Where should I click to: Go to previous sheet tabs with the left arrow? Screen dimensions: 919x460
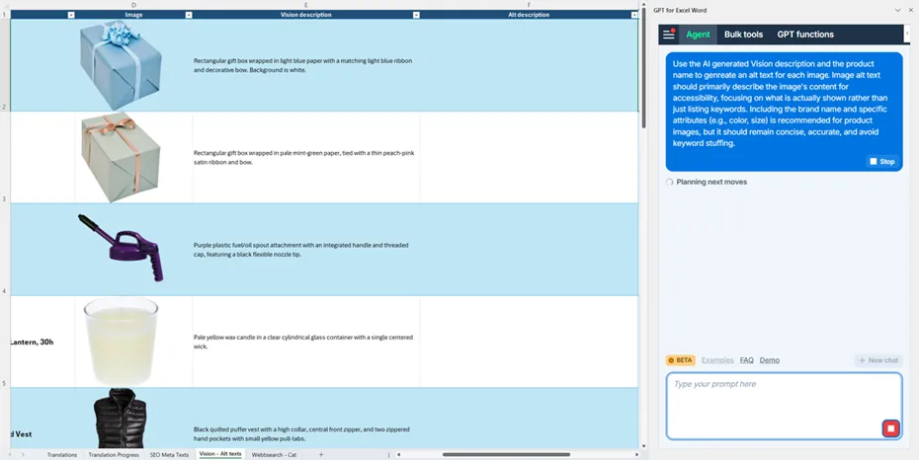point(9,455)
